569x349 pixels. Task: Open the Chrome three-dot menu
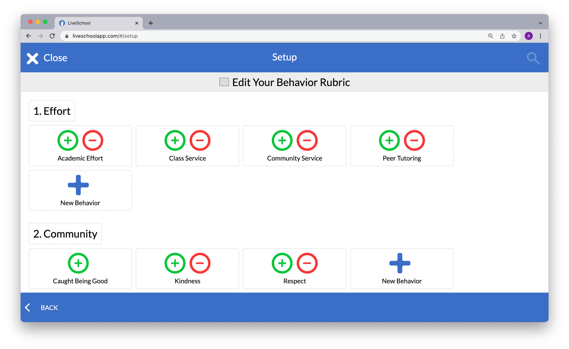coord(541,36)
